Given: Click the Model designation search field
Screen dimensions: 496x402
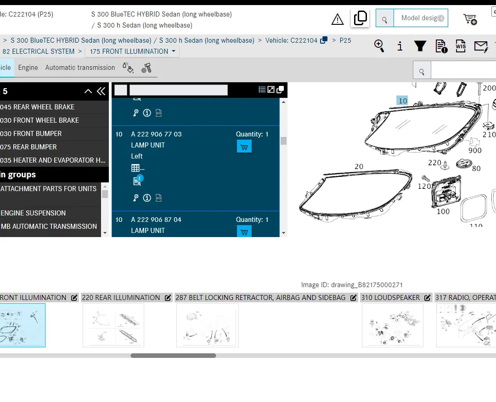Looking at the screenshot, I should click(x=420, y=18).
